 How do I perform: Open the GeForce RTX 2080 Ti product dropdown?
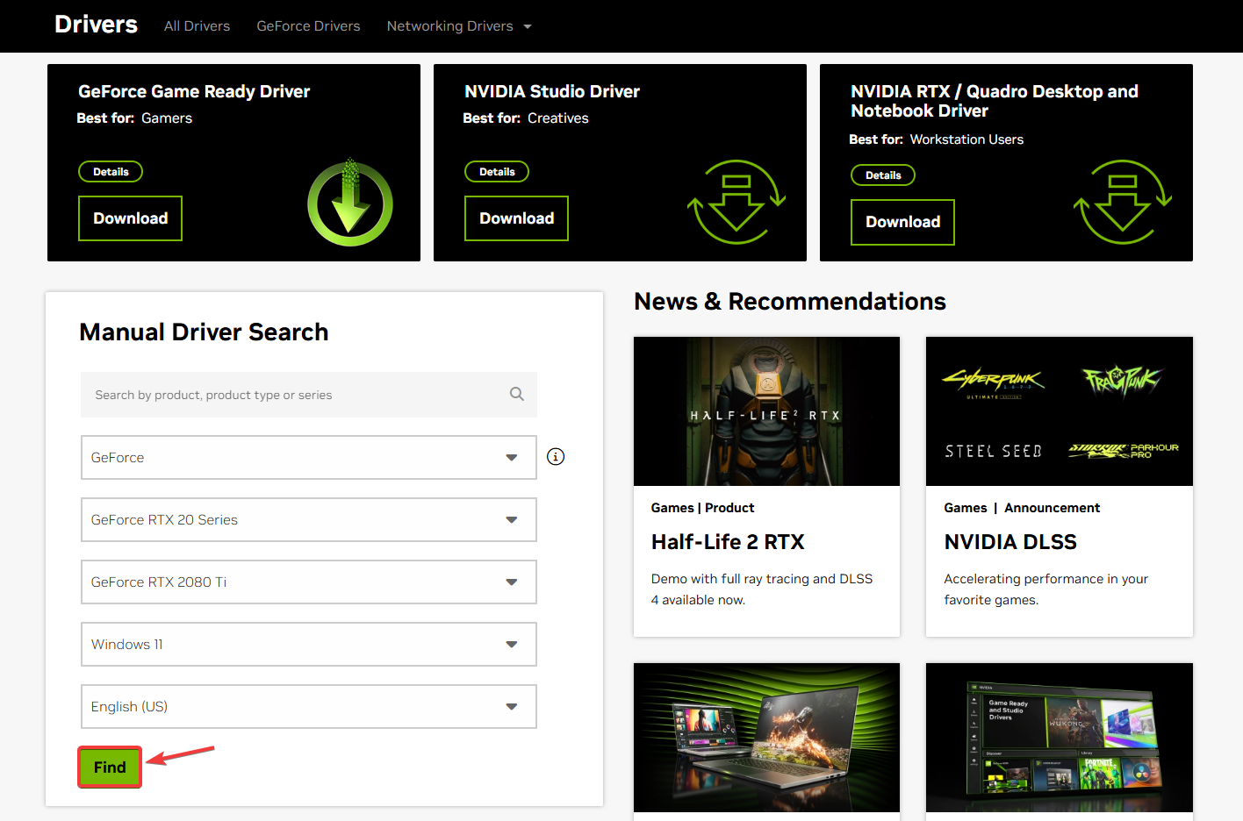(x=308, y=582)
